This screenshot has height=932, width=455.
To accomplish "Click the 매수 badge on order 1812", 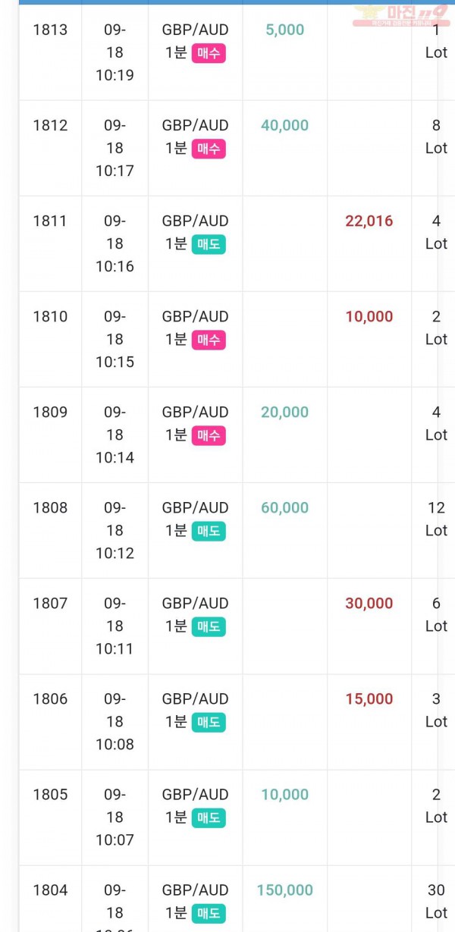I will (209, 149).
